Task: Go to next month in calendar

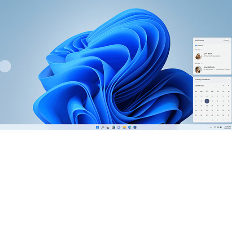Action: click(228, 86)
